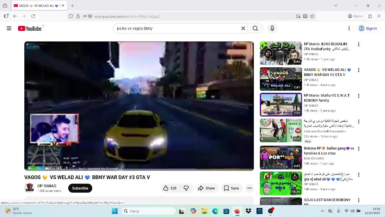Dislike the video with thumbs-down
The height and width of the screenshot is (217, 385).
[186, 188]
